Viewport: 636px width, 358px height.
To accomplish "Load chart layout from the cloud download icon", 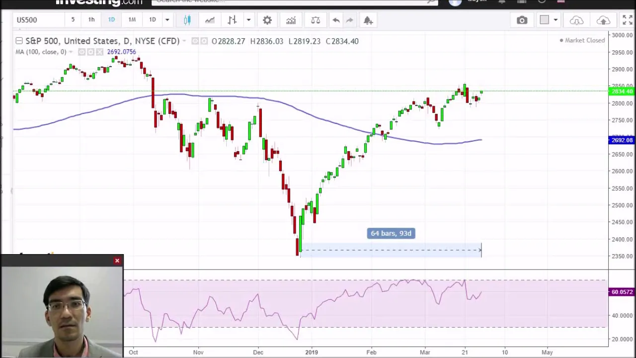I will tap(576, 20).
